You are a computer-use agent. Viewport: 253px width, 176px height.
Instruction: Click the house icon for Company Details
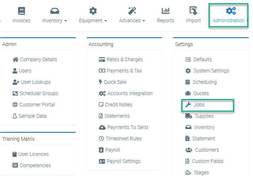tap(15, 59)
